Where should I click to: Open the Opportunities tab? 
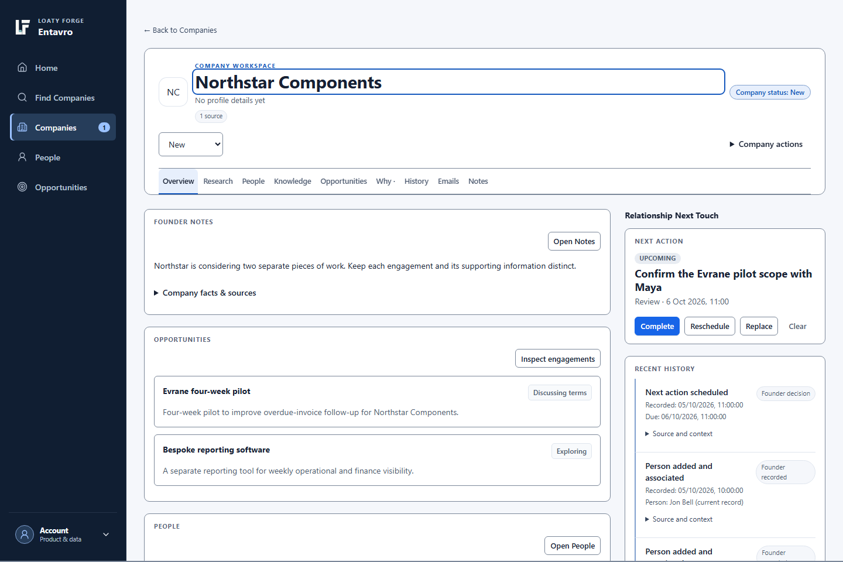click(344, 181)
